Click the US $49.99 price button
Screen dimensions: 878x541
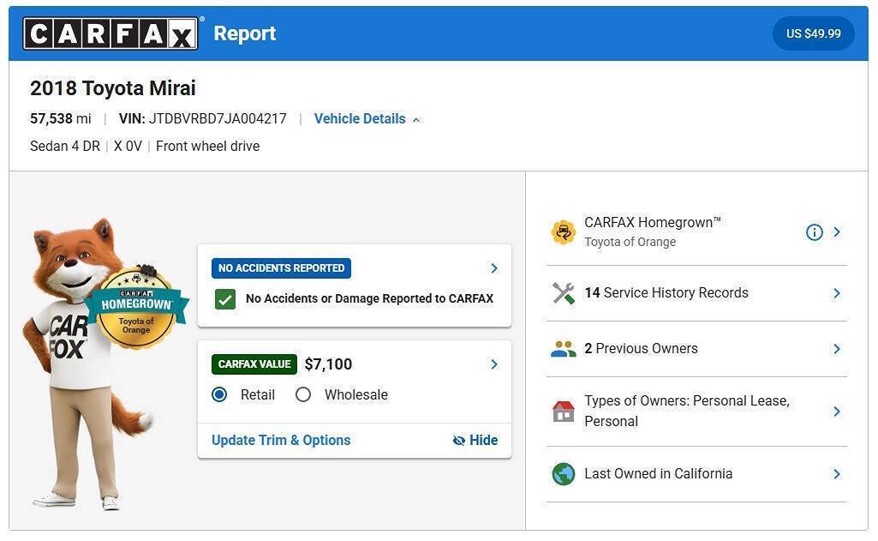pos(814,33)
